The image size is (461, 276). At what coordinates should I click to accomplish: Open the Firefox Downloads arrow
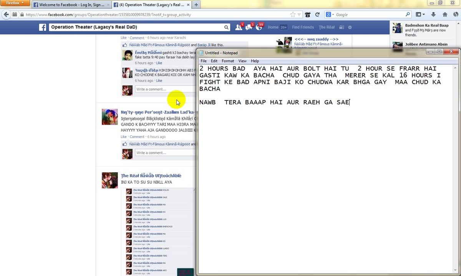coord(434,15)
